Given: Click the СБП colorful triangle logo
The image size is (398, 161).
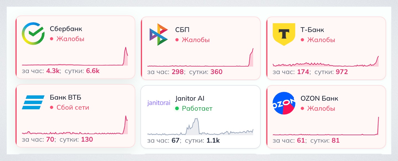Looking at the screenshot, I should point(158,35).
